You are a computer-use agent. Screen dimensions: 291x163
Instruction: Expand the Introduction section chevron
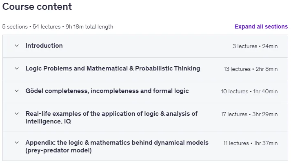(17, 46)
